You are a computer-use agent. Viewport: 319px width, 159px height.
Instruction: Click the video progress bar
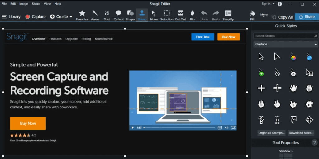point(179,128)
